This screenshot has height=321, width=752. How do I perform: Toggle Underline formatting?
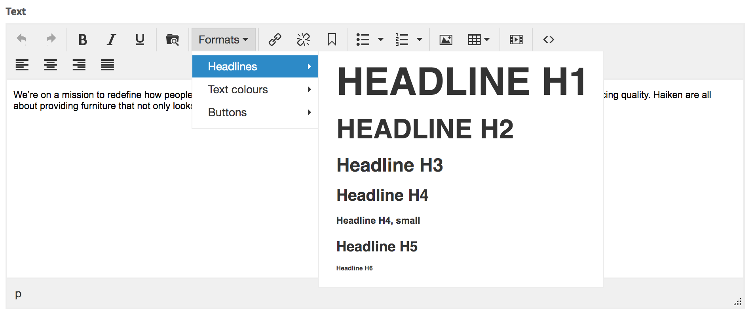point(140,40)
